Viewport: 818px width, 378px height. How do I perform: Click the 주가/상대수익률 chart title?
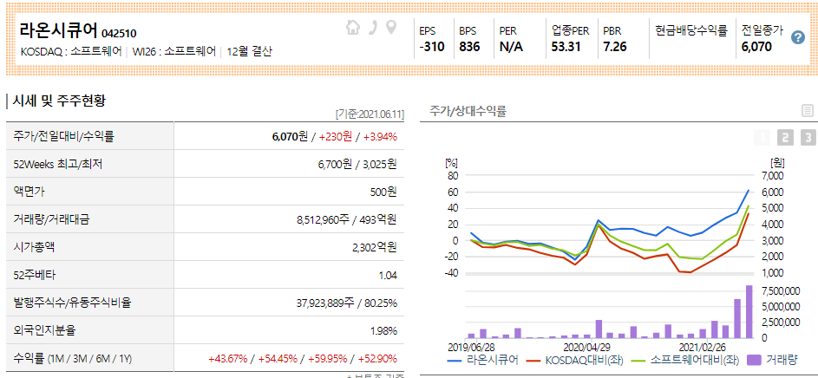[468, 110]
